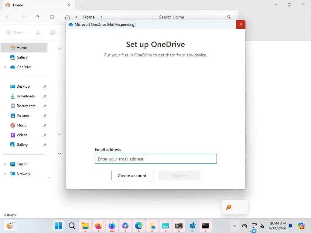
Task: Click the OneDrive not-signed-in tray icon
Action: [x=244, y=226]
